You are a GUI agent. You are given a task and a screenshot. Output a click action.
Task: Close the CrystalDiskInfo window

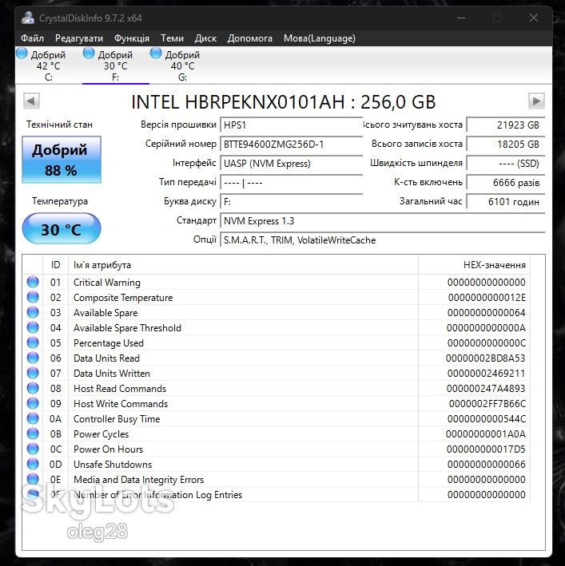click(534, 18)
